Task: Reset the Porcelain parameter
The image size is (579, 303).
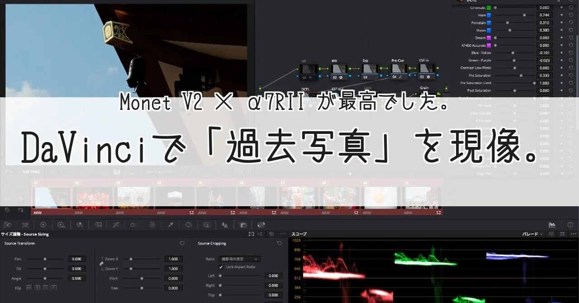Action: 571,23
